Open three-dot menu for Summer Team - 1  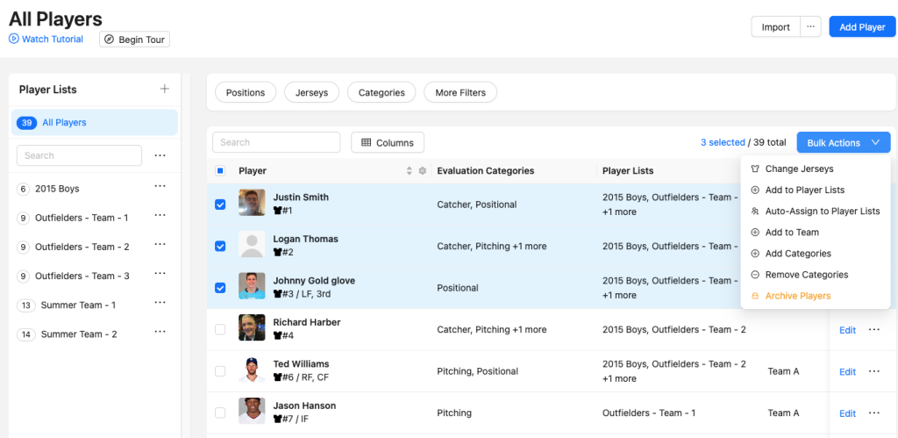click(160, 304)
